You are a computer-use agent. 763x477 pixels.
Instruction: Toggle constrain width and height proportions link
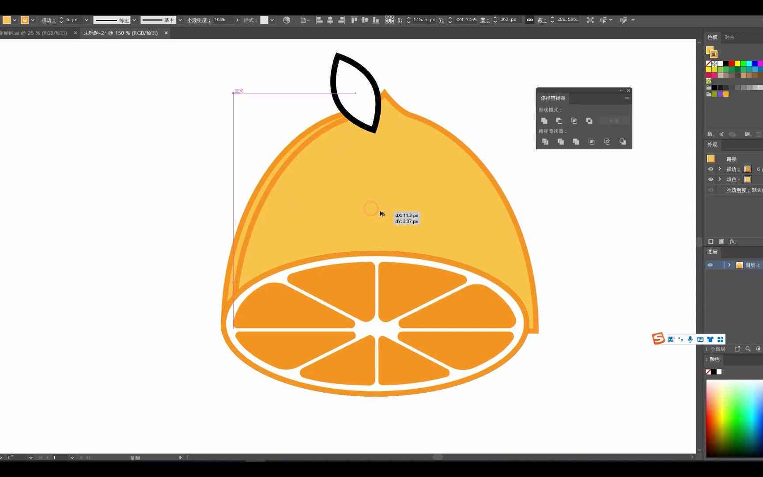(529, 20)
